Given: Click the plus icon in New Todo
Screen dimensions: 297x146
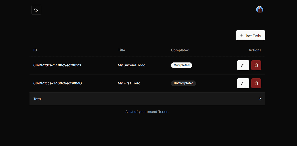Looking at the screenshot, I should coord(242,35).
